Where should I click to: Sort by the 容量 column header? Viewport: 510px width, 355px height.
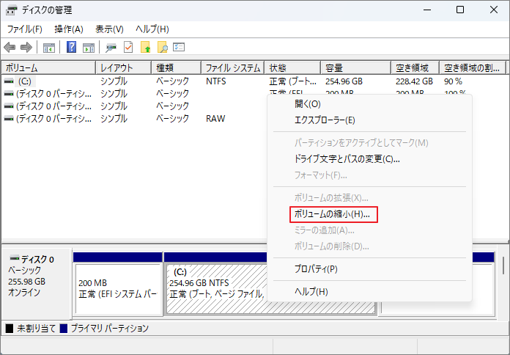(356, 67)
